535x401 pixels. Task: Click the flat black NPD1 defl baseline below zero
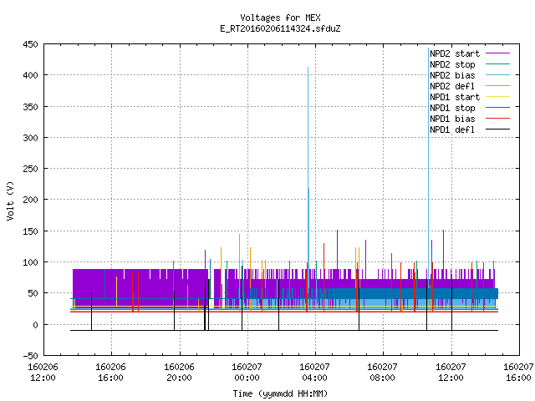coord(284,331)
